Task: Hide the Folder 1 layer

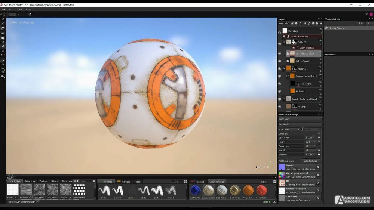Action: pos(279,69)
